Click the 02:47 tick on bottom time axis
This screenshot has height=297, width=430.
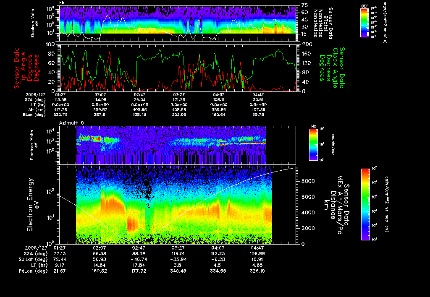pyautogui.click(x=139, y=247)
